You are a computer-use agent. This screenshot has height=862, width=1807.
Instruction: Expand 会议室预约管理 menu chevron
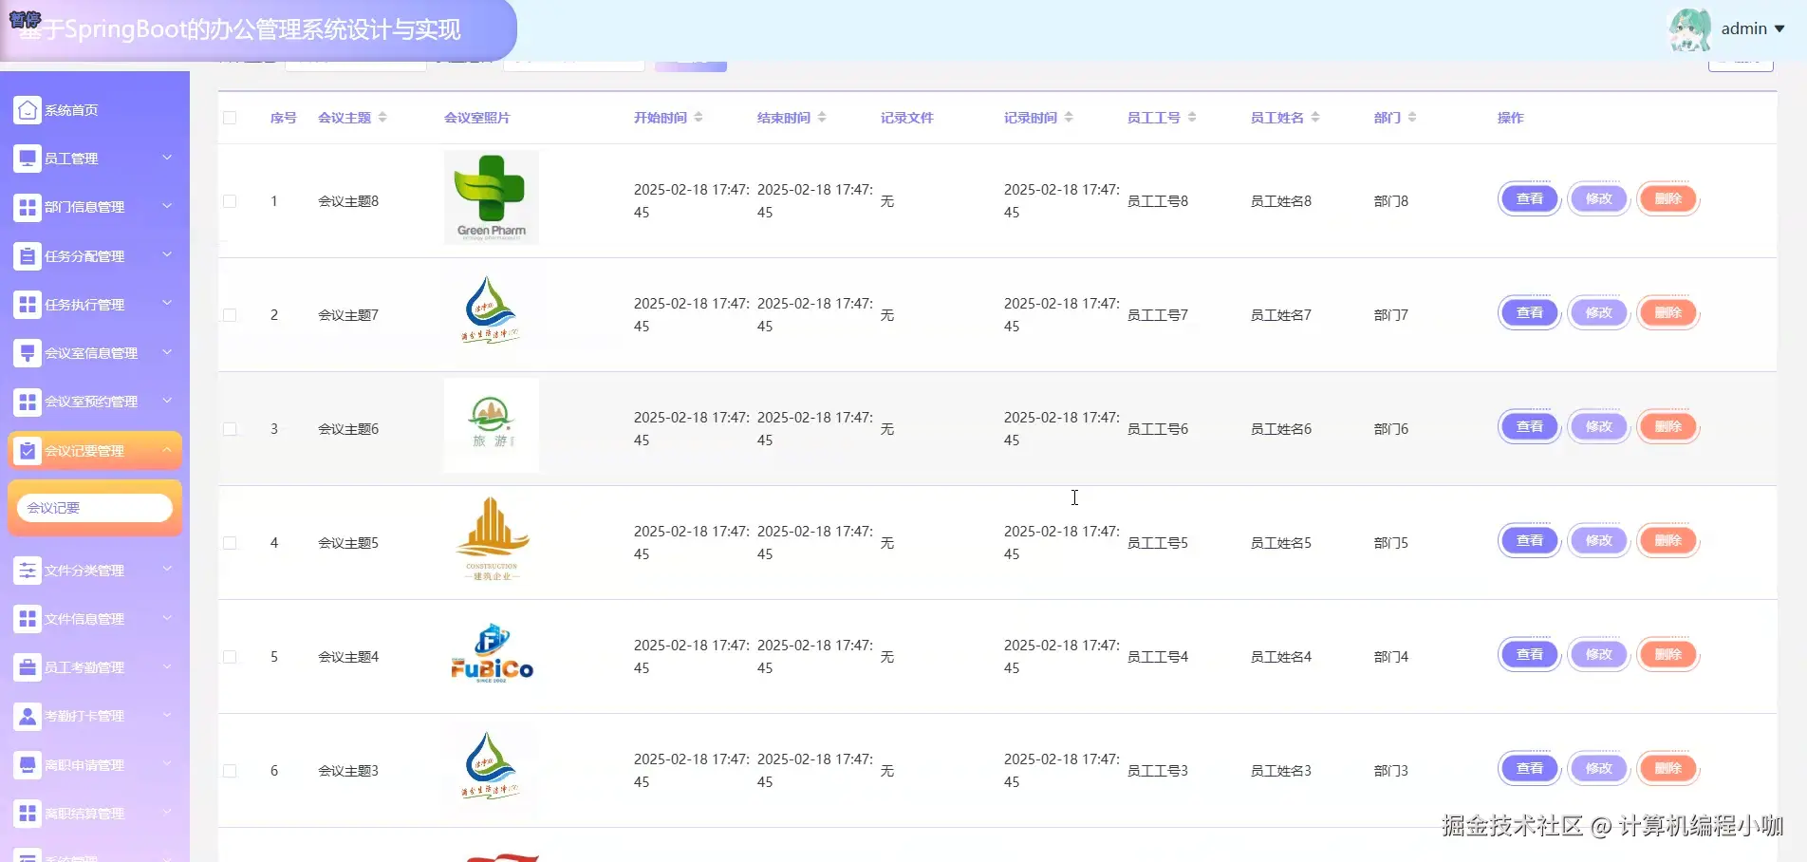click(x=167, y=401)
